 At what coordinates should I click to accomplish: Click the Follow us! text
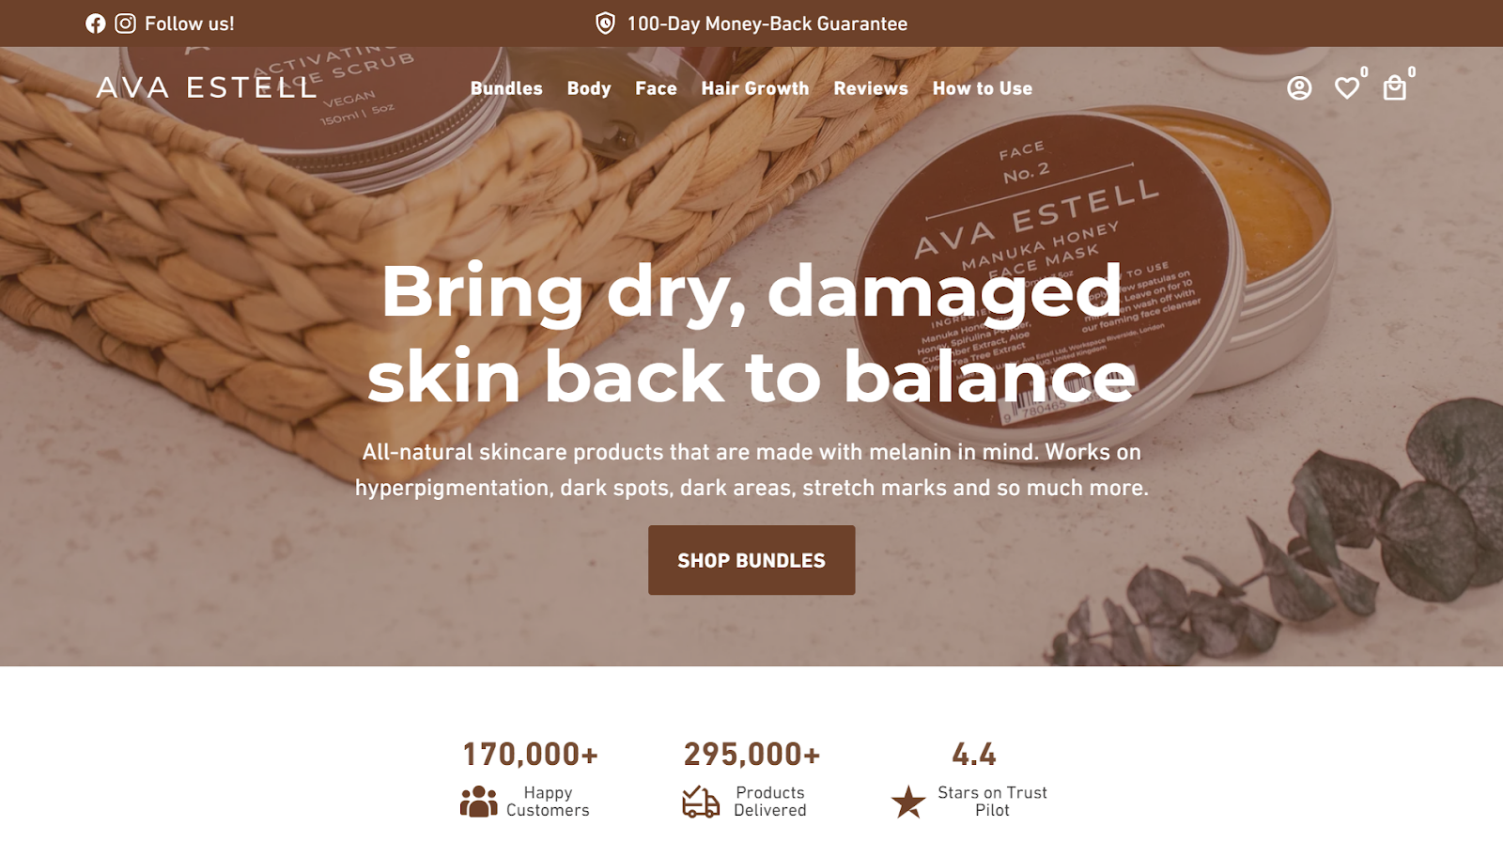tap(190, 23)
